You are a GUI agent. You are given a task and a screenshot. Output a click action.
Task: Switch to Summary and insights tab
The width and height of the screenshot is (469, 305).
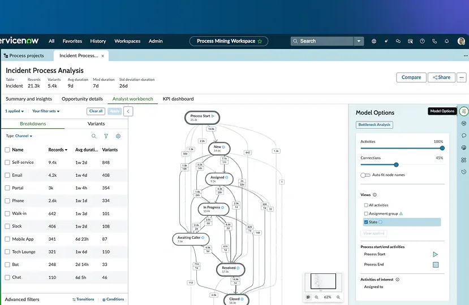[x=29, y=99]
